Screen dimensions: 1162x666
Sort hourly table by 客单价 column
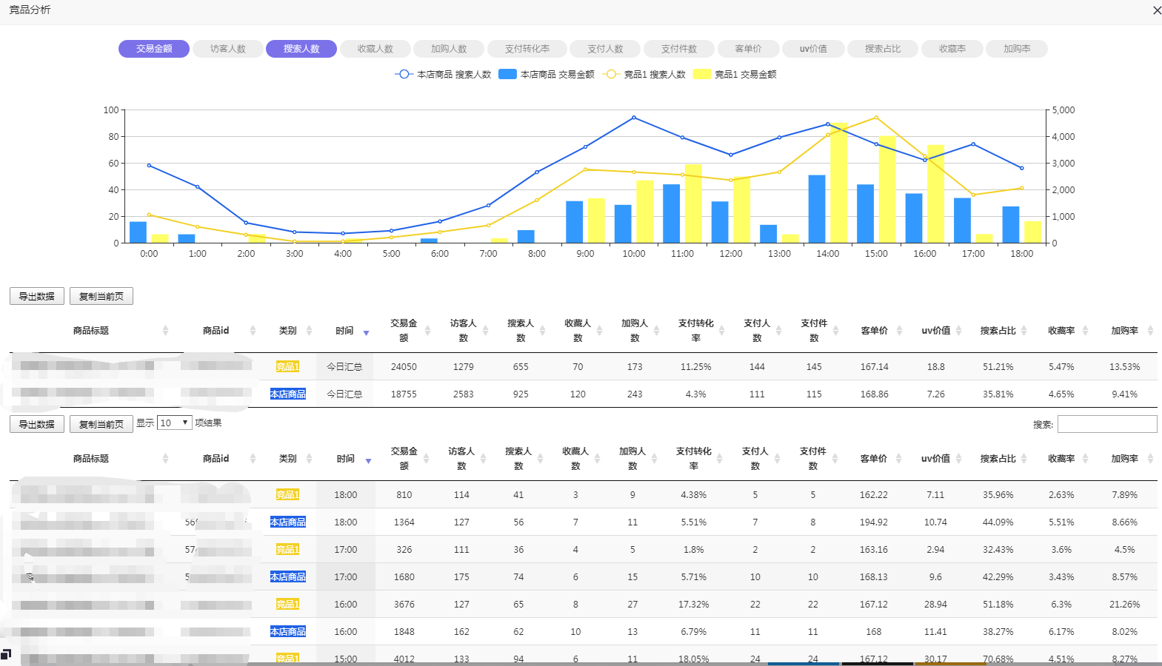click(874, 459)
